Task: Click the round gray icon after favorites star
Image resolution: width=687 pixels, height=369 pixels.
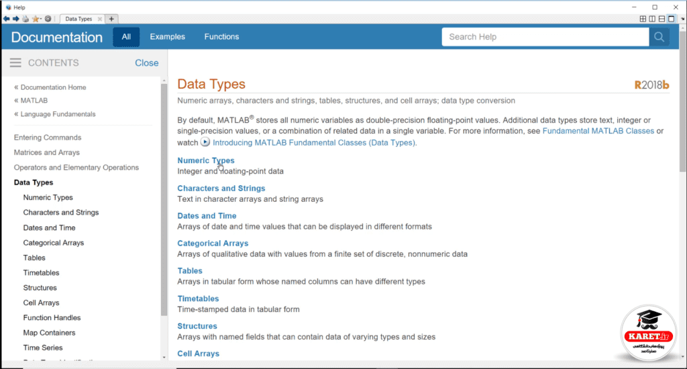Action: pos(48,19)
